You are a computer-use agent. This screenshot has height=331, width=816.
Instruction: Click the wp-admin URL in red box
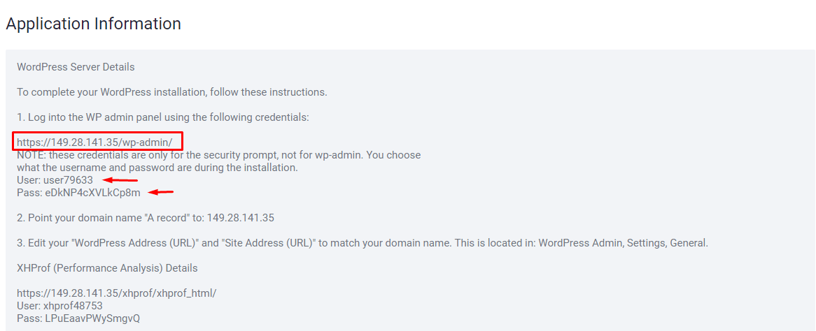pos(99,142)
